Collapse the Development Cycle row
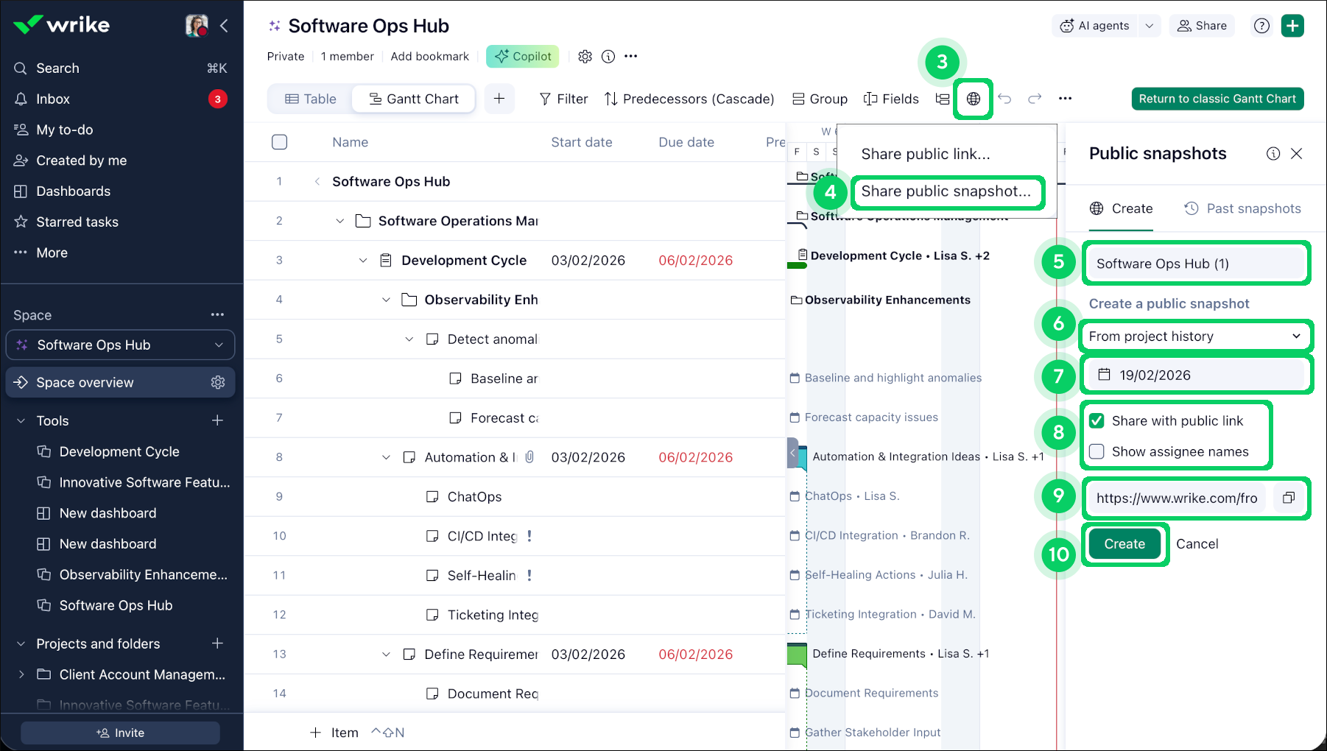 [363, 261]
